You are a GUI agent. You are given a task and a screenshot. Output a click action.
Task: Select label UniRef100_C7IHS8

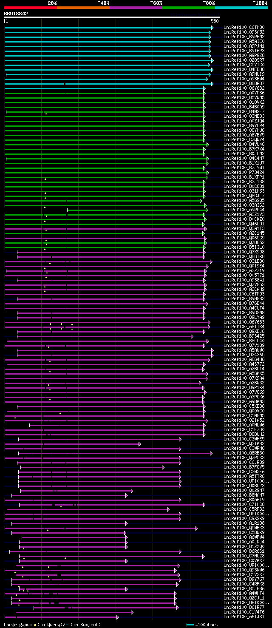point(244,505)
